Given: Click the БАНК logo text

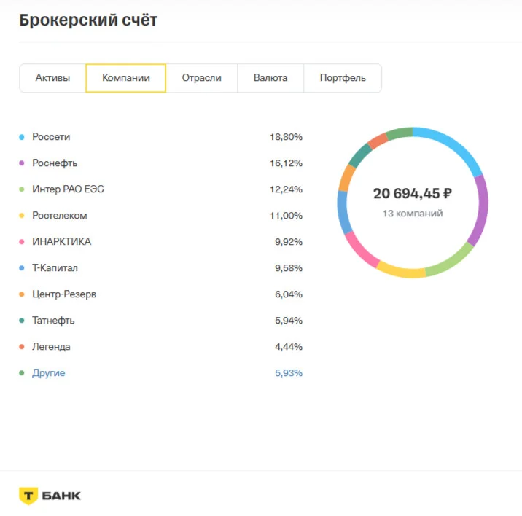Looking at the screenshot, I should [x=61, y=496].
